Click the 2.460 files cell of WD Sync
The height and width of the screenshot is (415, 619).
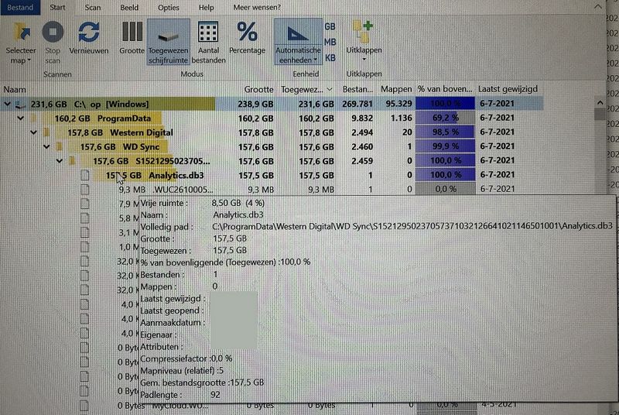coord(362,146)
